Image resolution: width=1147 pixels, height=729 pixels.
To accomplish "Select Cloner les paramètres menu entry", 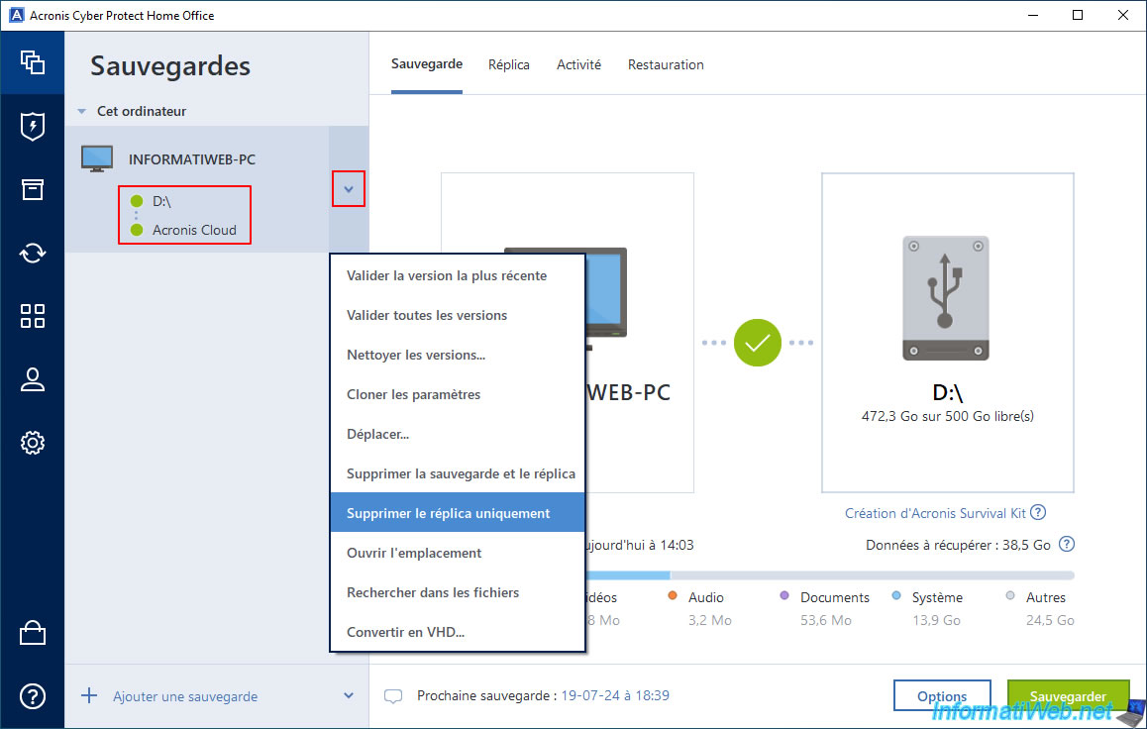I will pos(458,394).
